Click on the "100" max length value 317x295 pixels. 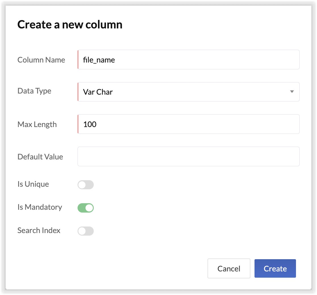tap(90, 124)
